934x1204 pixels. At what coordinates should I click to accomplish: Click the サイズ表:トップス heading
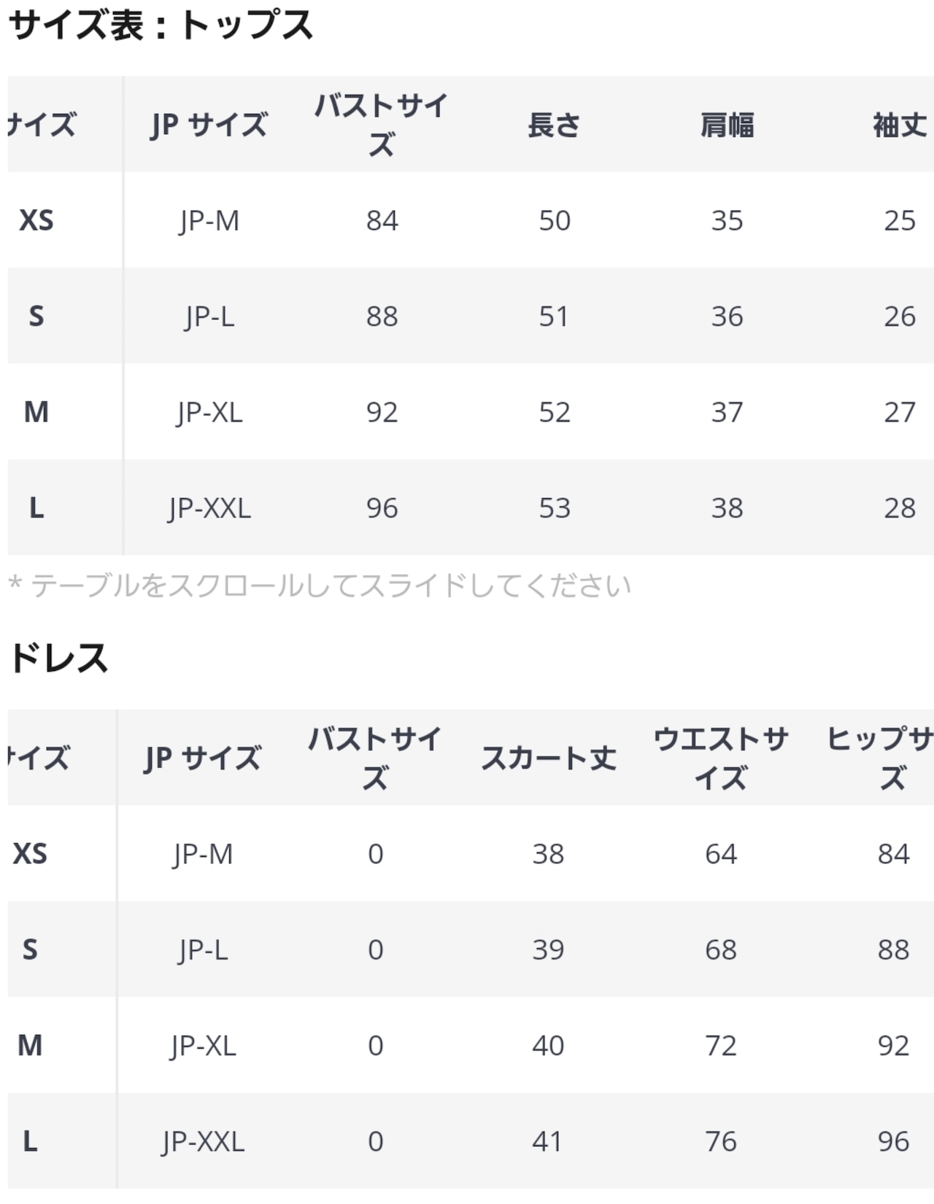[x=161, y=26]
